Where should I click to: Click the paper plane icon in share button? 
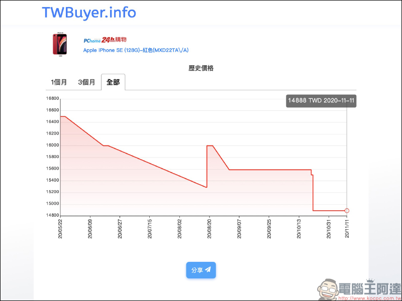(x=208, y=269)
